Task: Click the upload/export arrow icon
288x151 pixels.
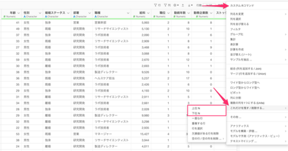Action: pyautogui.click(x=183, y=5)
